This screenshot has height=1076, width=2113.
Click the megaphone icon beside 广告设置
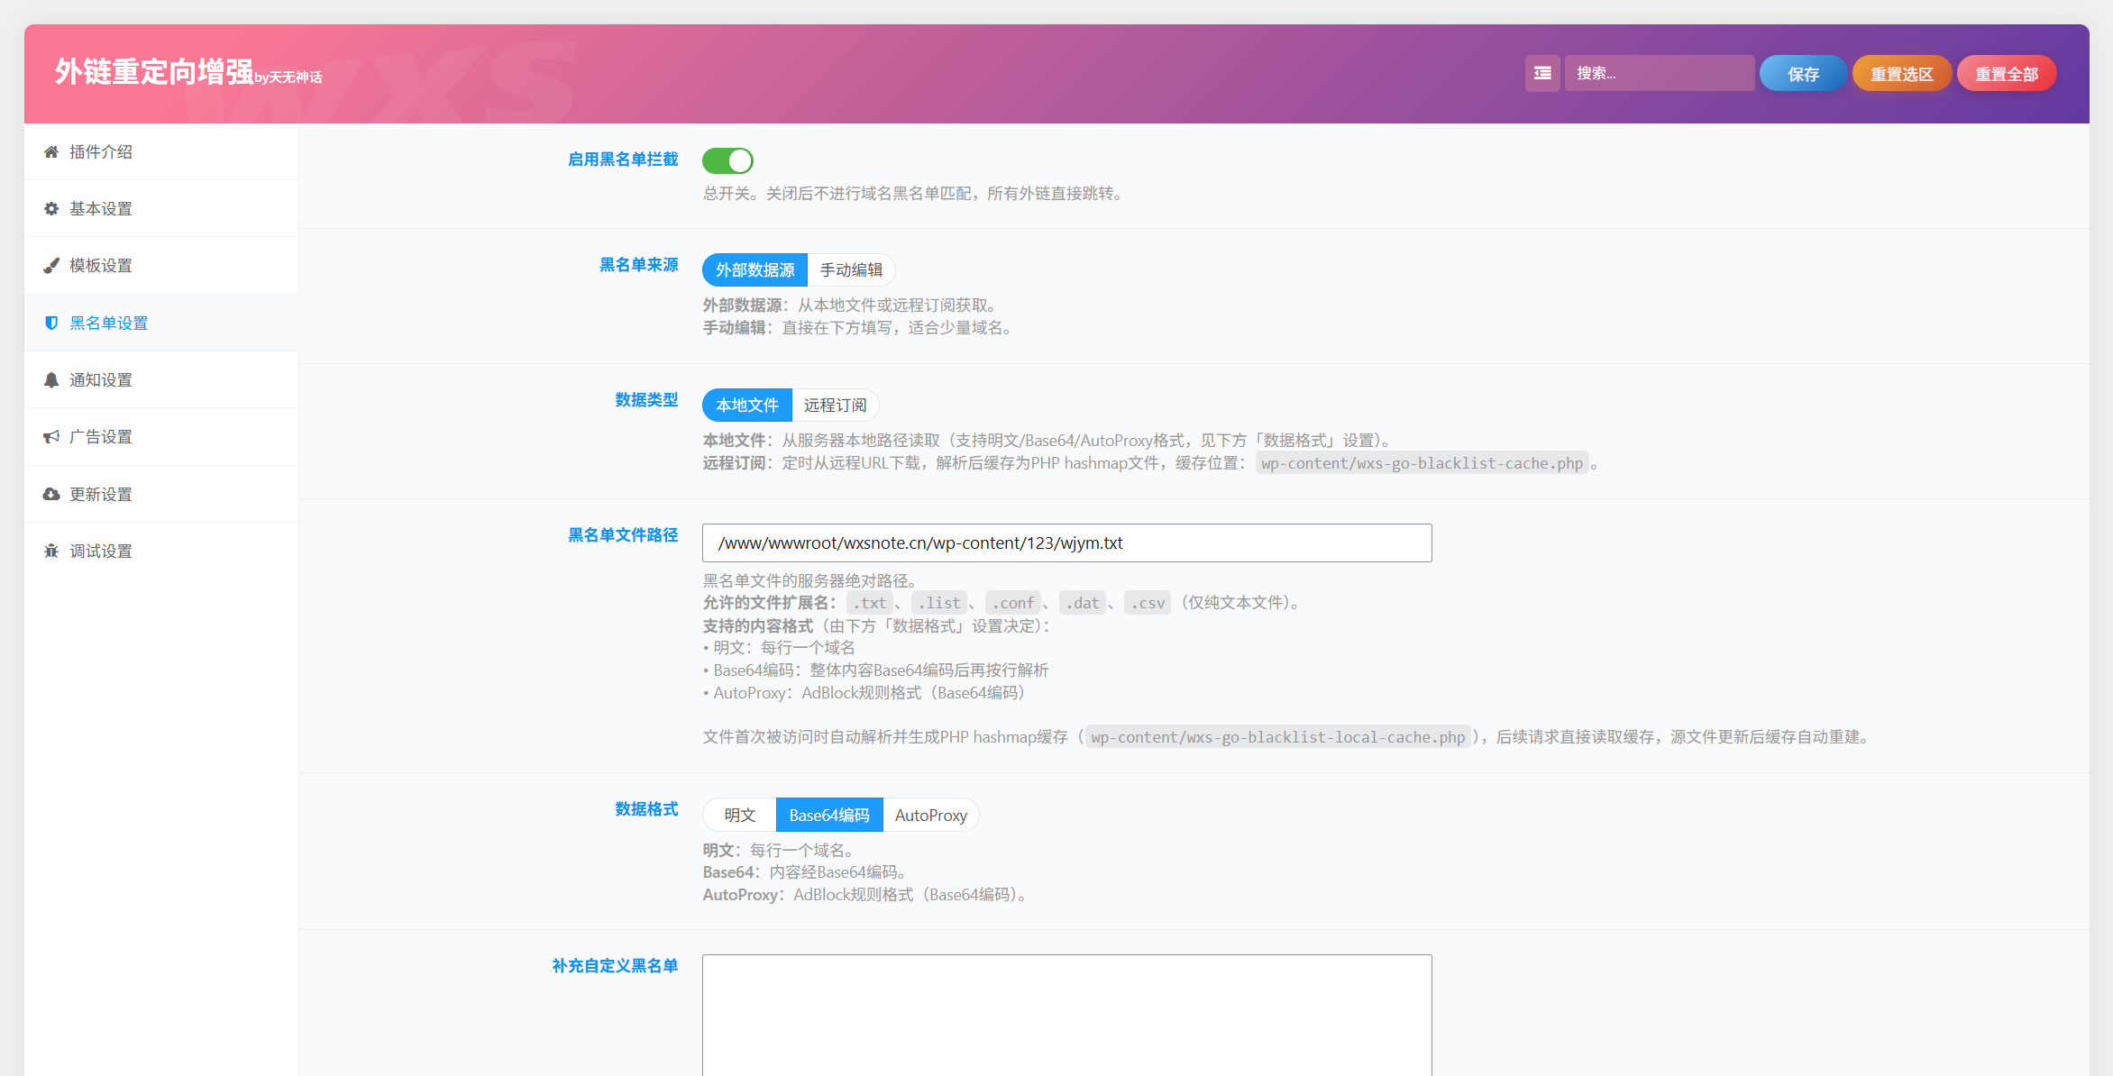(51, 436)
